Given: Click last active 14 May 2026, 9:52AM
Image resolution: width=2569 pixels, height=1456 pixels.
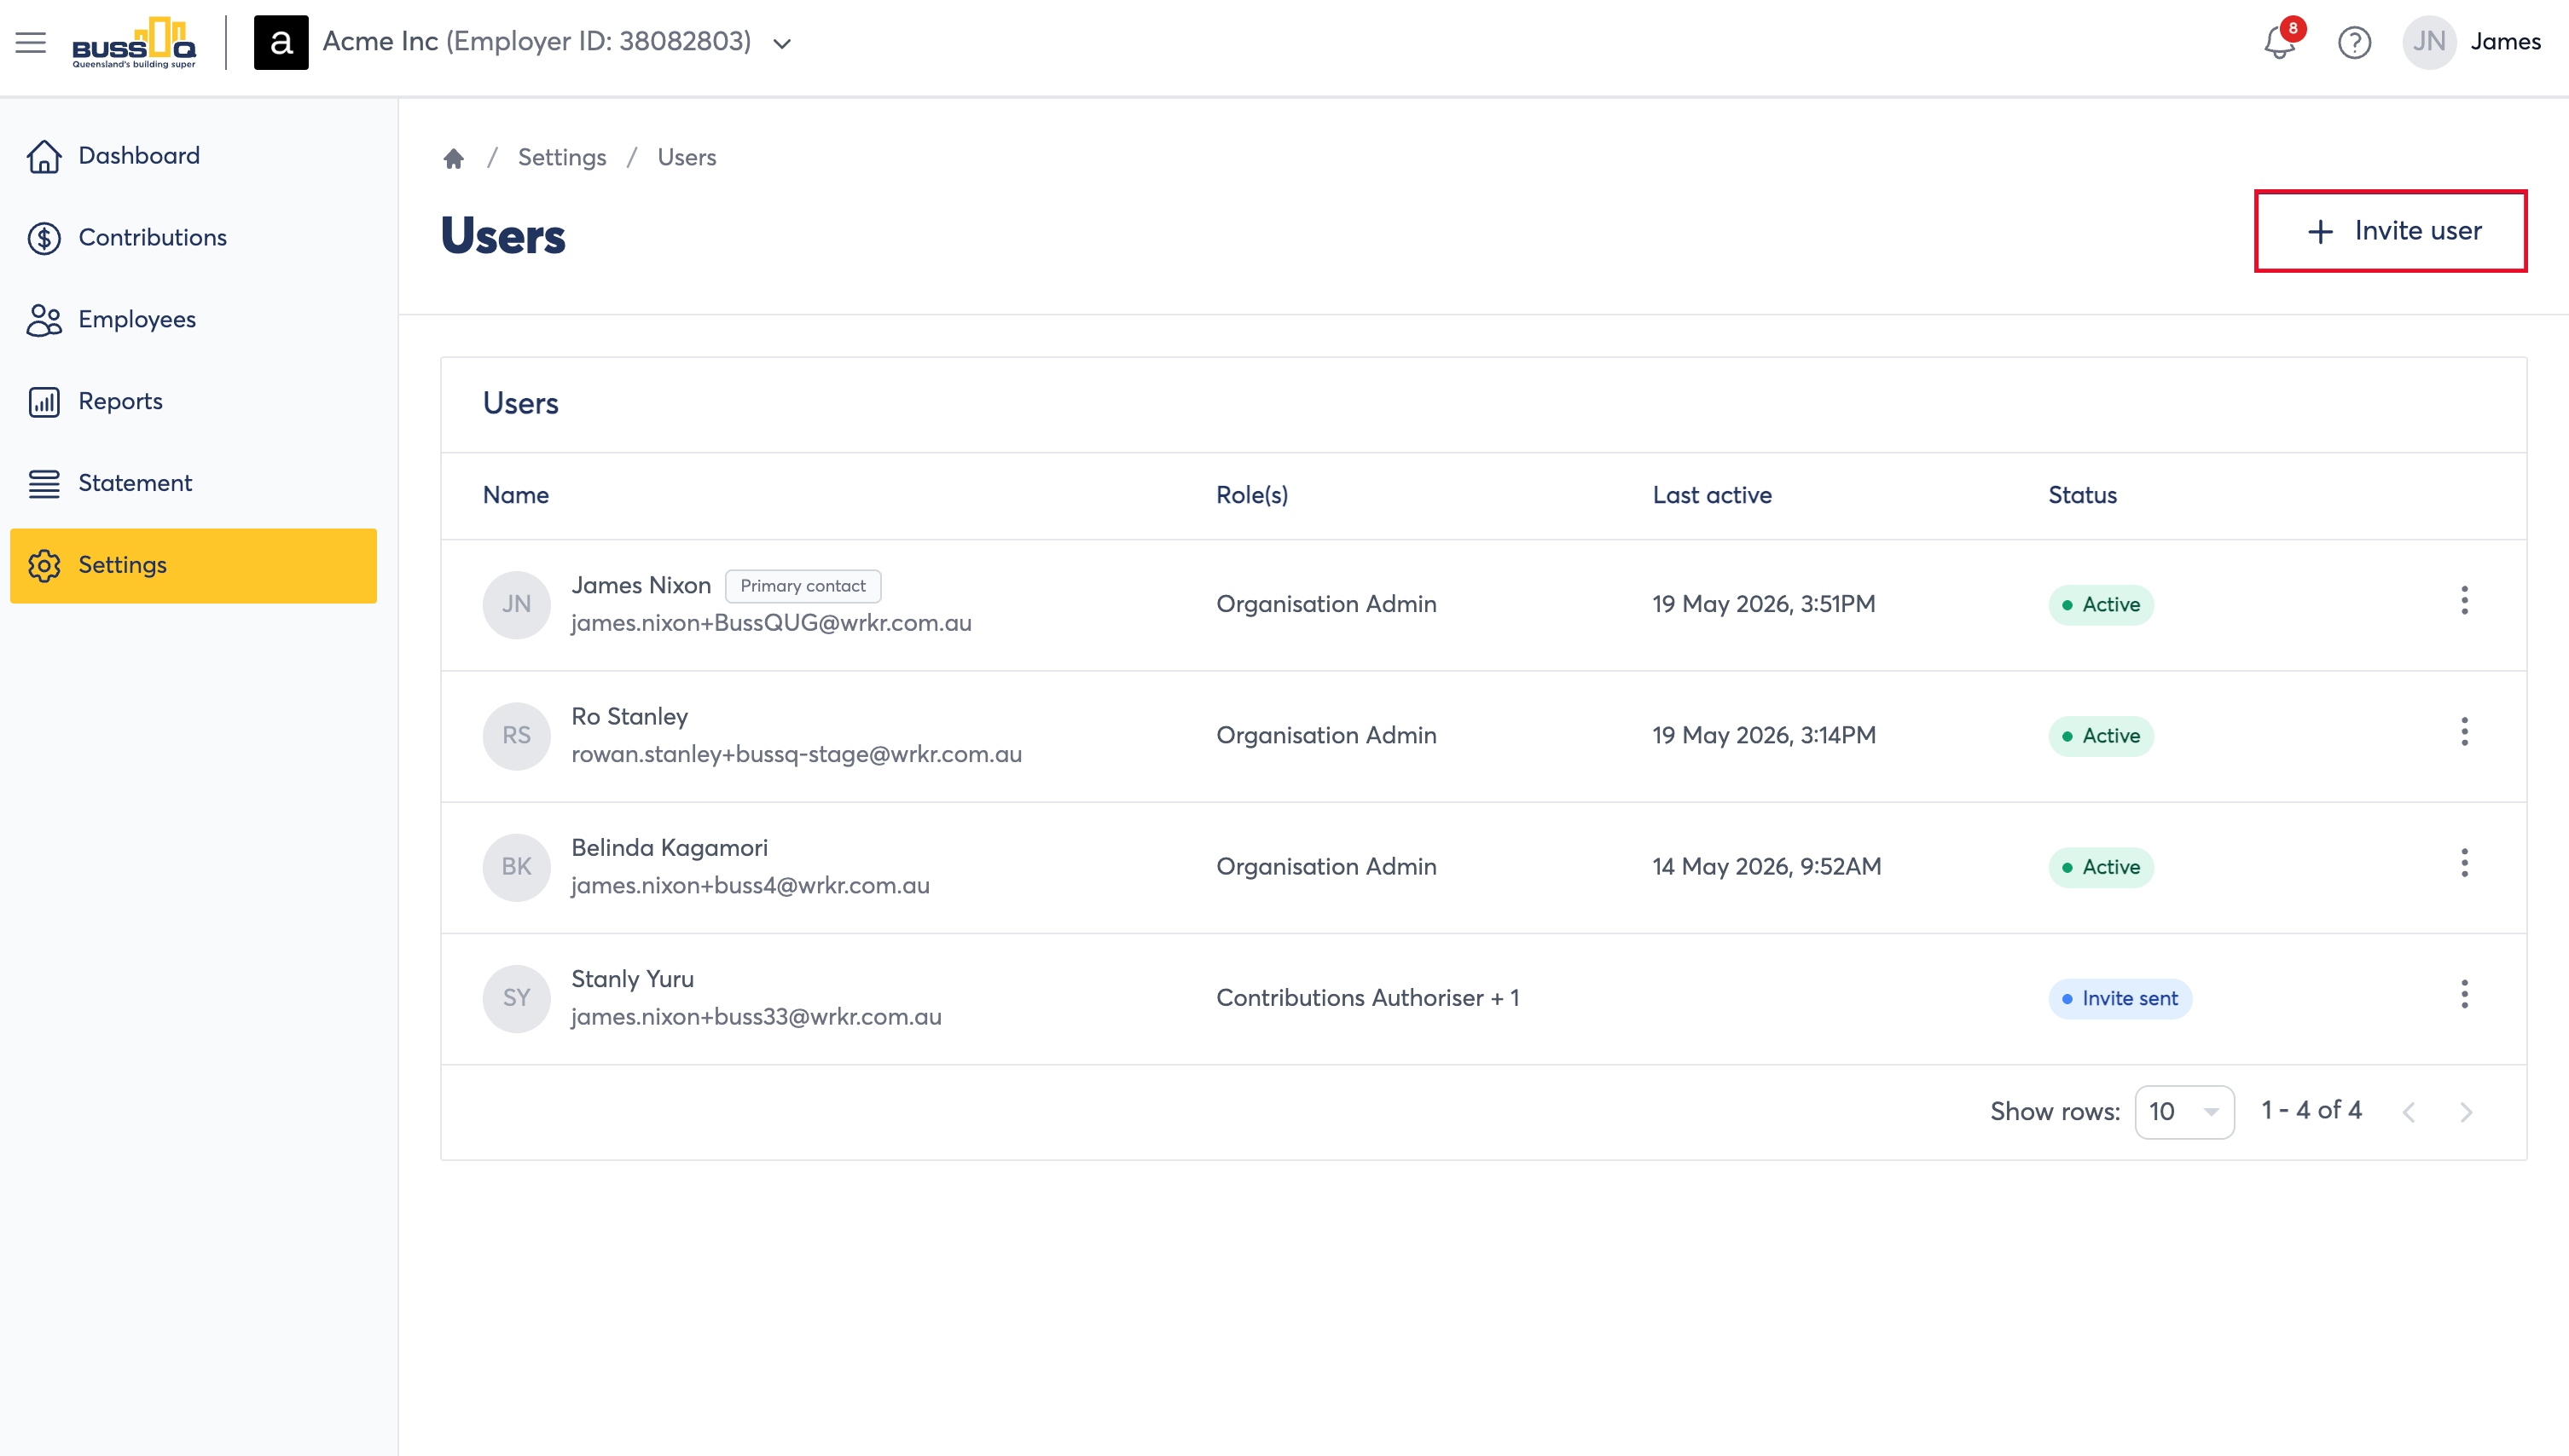Looking at the screenshot, I should [1766, 867].
